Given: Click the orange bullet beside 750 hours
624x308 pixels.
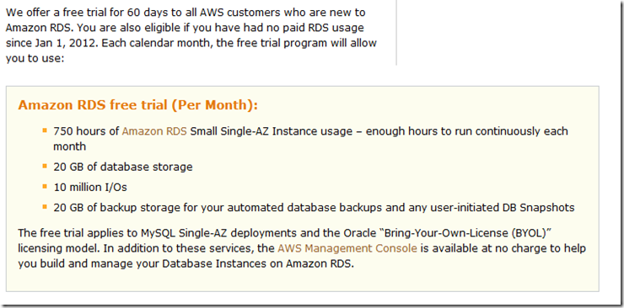Looking at the screenshot, I should [45, 130].
